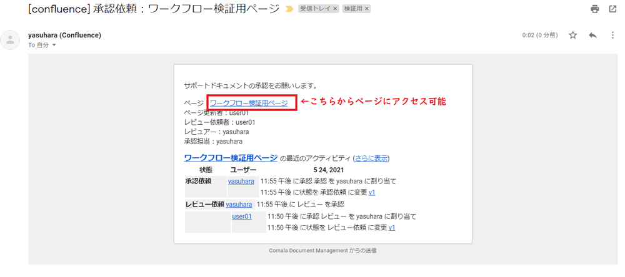Open the user01 user link
Image resolution: width=625 pixels, height=277 pixels.
(242, 216)
